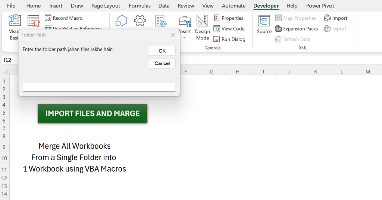Screen dimensions: 382x200
Task: Click the XML Export button
Action: coord(335,29)
